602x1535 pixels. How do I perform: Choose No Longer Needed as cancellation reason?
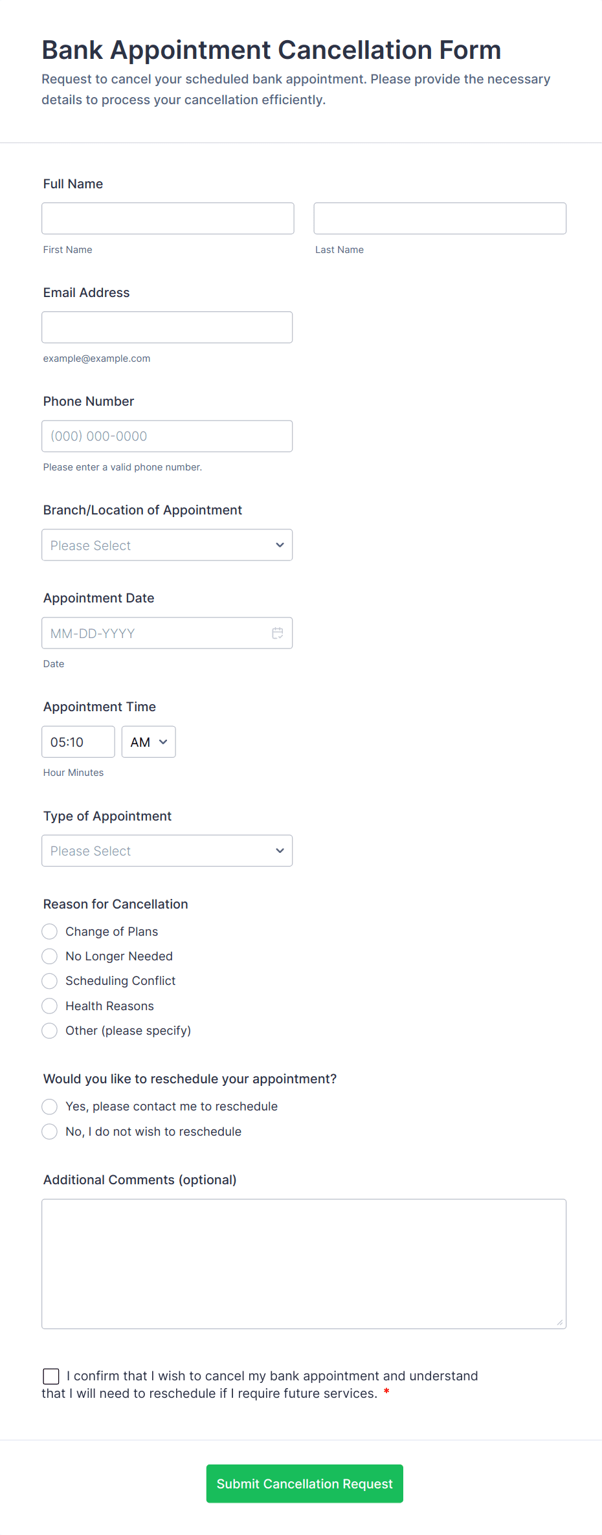coord(50,956)
